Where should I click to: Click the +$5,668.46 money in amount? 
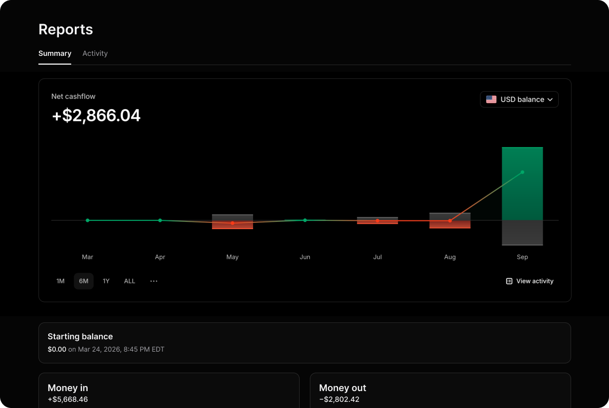coord(68,399)
